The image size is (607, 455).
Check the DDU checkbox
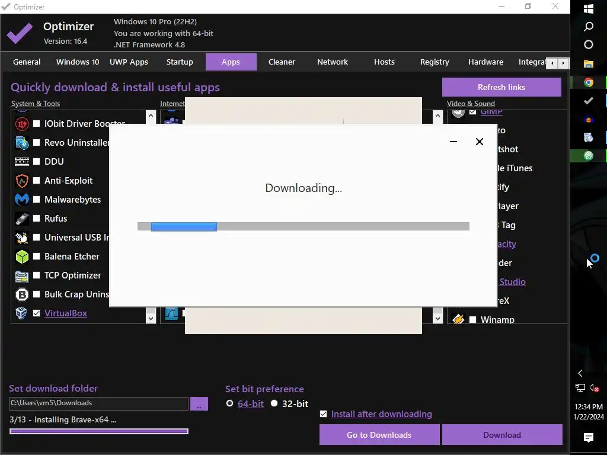36,161
